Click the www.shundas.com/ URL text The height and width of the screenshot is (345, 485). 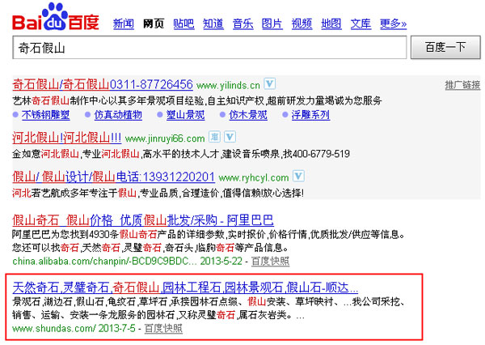(x=54, y=328)
